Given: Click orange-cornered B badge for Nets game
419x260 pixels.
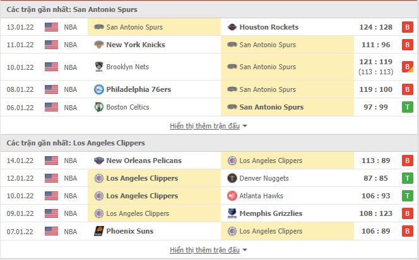Looking at the screenshot, I should pos(408,67).
